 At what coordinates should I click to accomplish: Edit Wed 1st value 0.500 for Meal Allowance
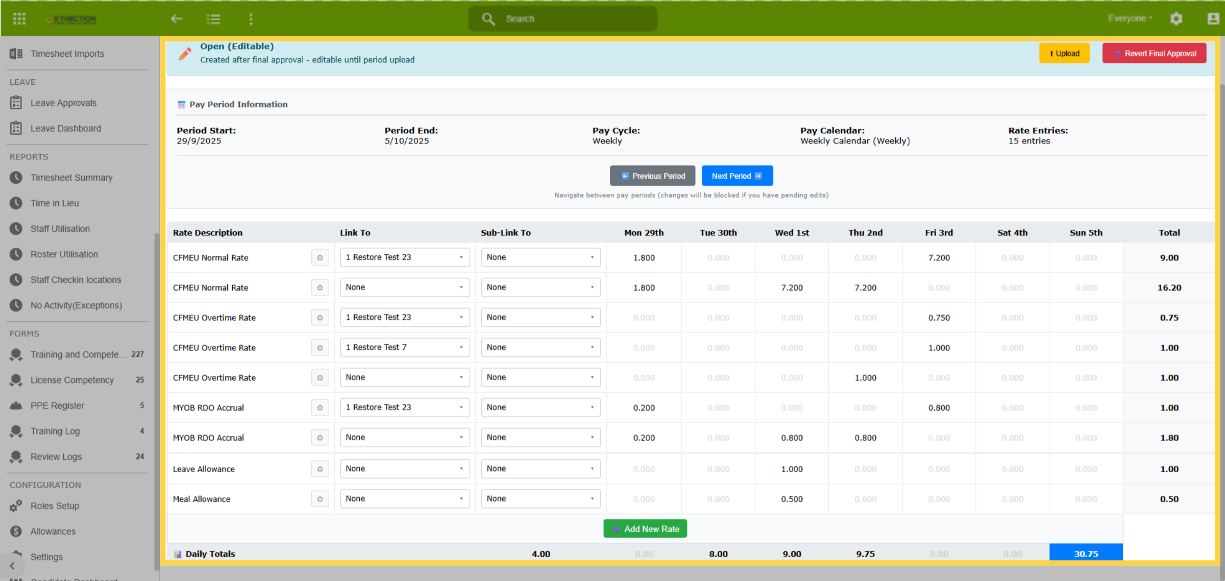point(792,499)
